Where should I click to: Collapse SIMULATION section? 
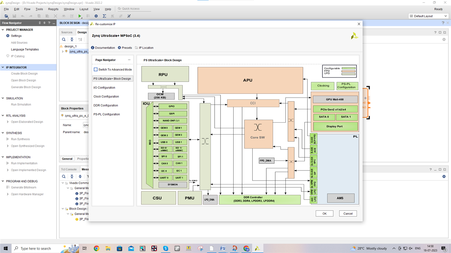tap(3, 98)
